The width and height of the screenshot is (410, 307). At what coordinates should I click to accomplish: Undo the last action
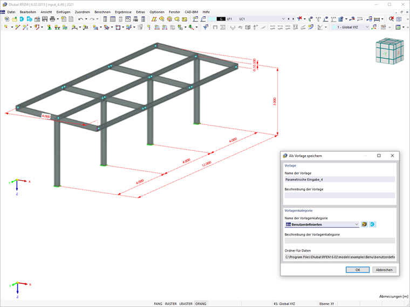tap(80, 19)
